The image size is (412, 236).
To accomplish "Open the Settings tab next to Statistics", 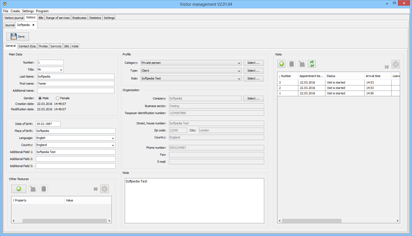I will (109, 18).
